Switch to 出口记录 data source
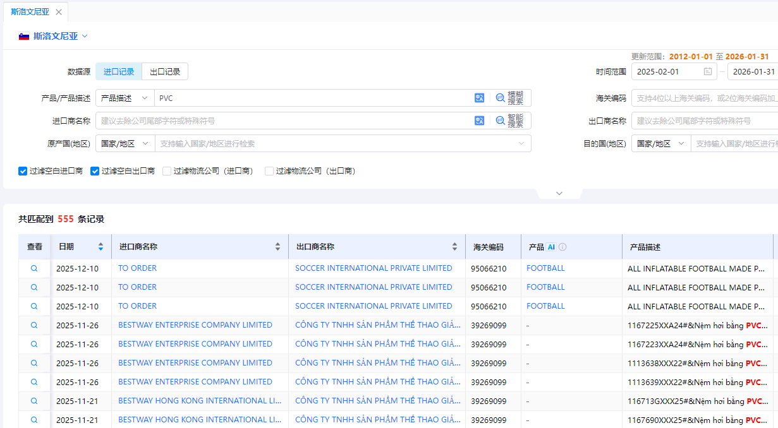 [x=165, y=72]
